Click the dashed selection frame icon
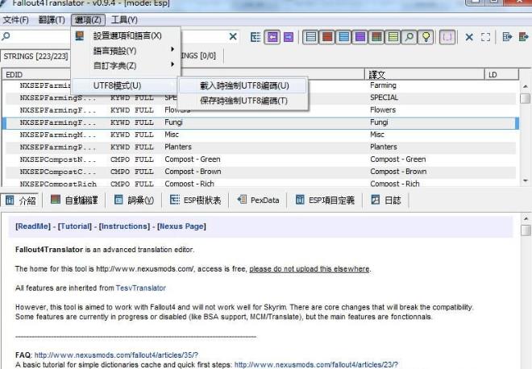The width and height of the screenshot is (532, 369). [485, 37]
